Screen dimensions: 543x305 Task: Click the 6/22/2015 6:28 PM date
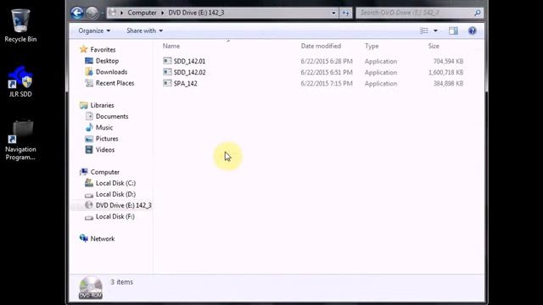pyautogui.click(x=327, y=61)
